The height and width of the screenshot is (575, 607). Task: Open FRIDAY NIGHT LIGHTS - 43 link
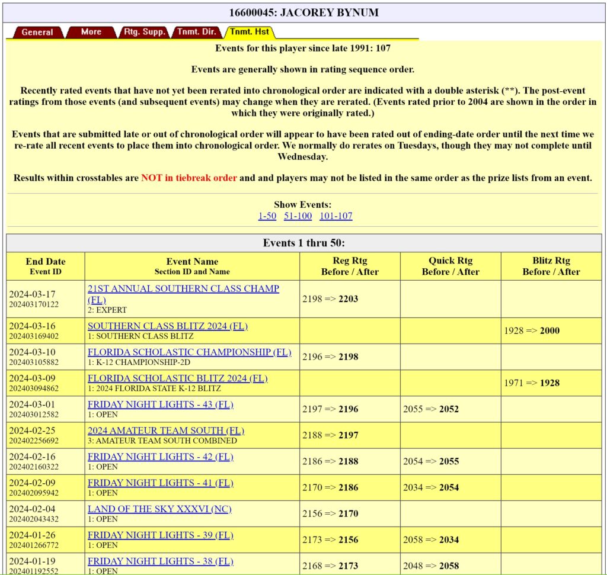(160, 404)
